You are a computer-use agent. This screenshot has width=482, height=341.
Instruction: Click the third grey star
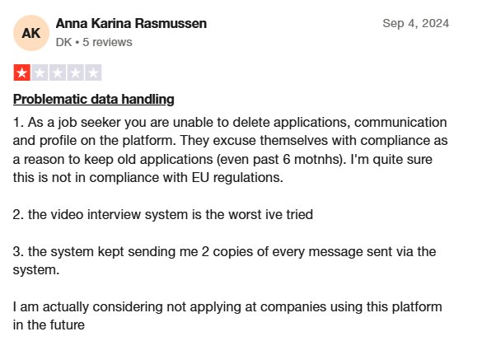click(58, 72)
